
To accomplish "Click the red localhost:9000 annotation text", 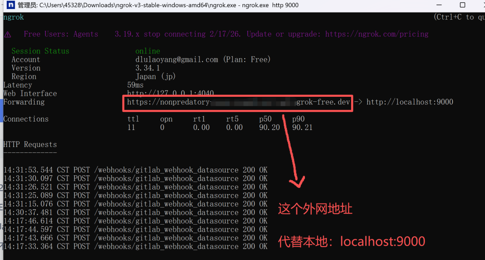I will click(x=383, y=241).
